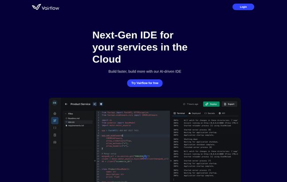
Task: Collapse the Files tree section
Action: (66, 114)
